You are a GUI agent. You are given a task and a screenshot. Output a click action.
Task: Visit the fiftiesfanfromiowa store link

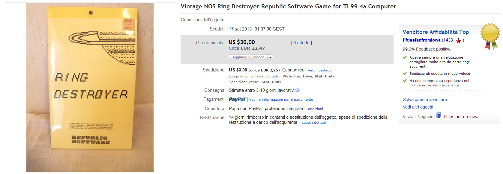(461, 117)
